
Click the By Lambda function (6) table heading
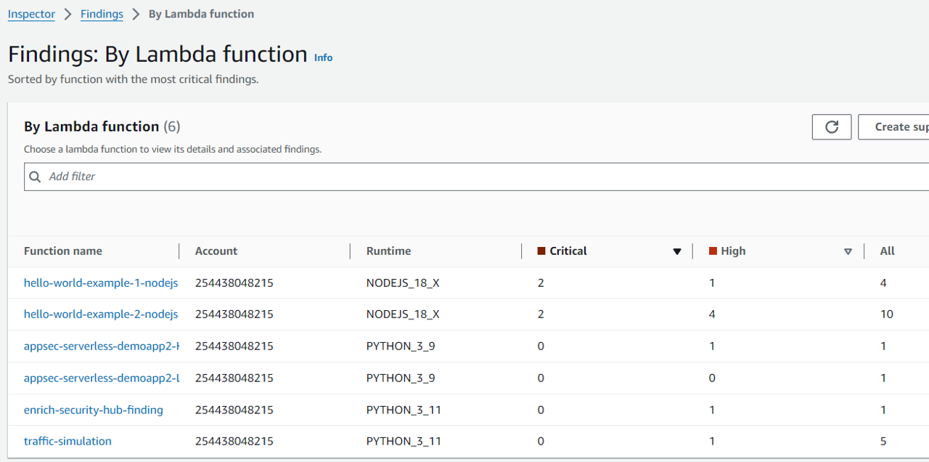102,126
